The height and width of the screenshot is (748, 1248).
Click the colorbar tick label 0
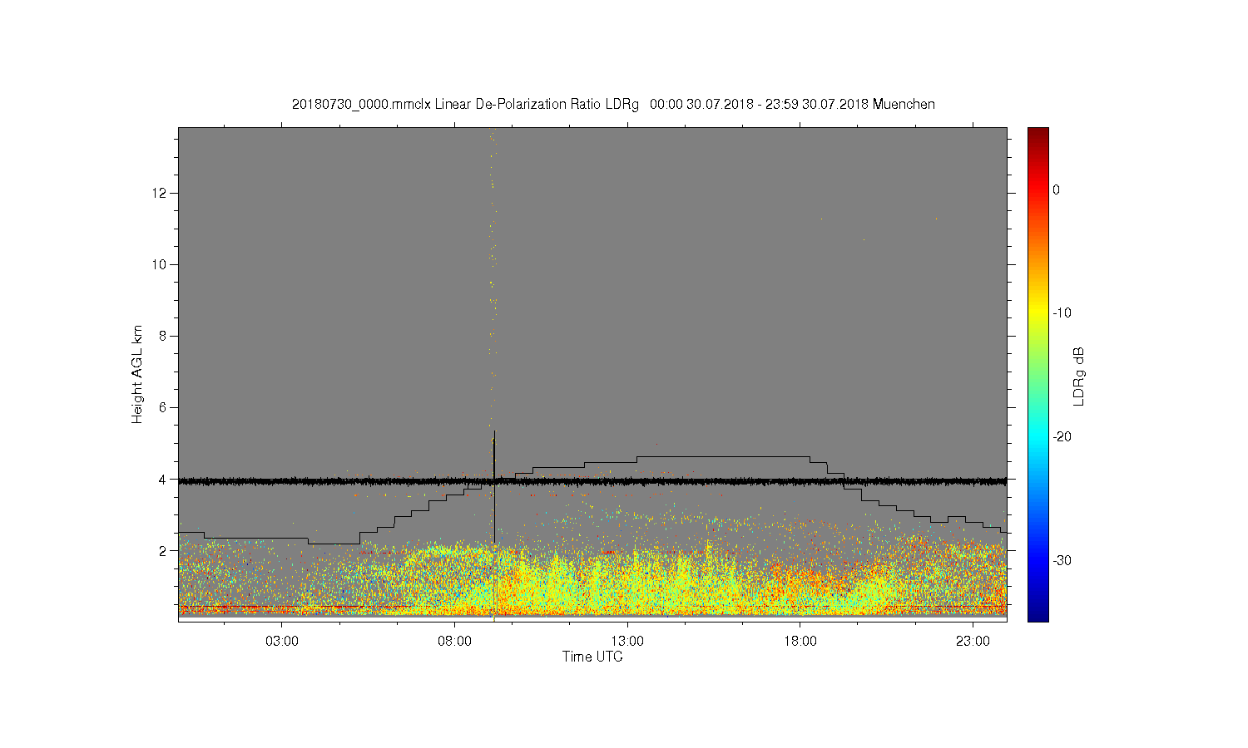click(x=1057, y=189)
